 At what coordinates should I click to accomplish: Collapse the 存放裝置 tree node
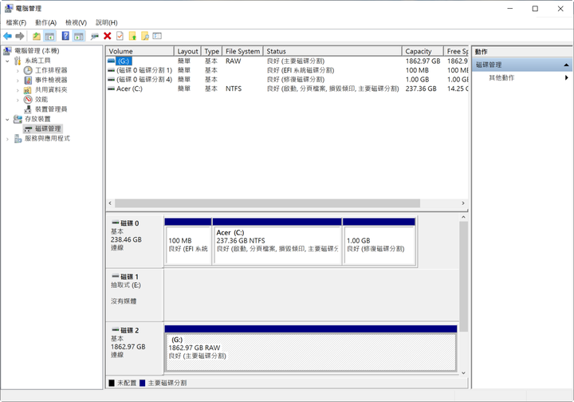(7, 120)
